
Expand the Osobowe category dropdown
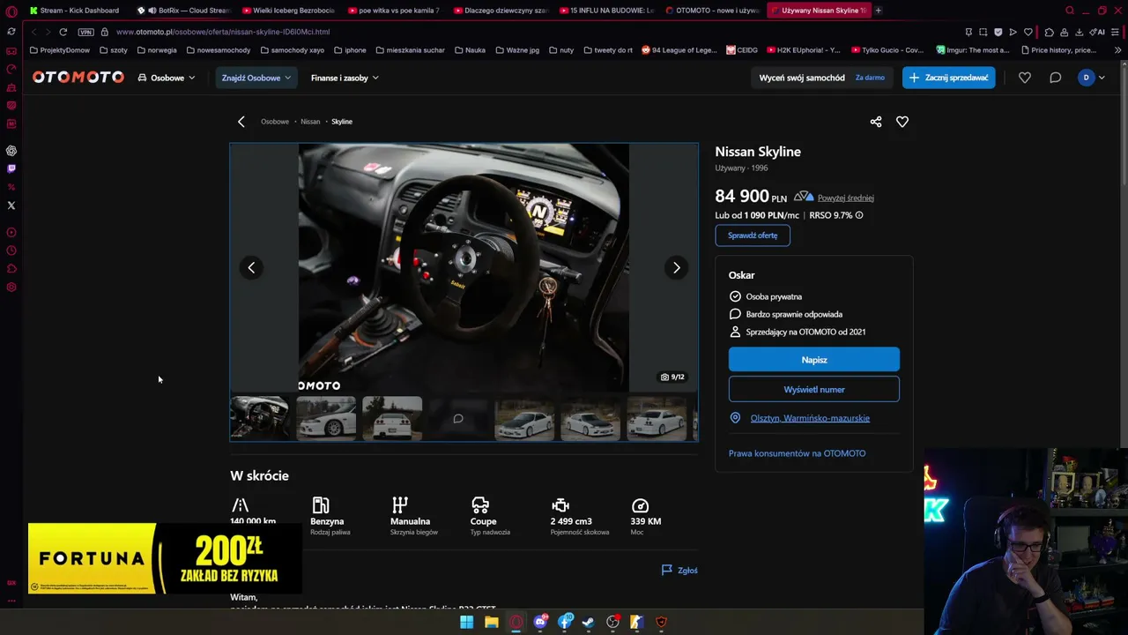167,78
